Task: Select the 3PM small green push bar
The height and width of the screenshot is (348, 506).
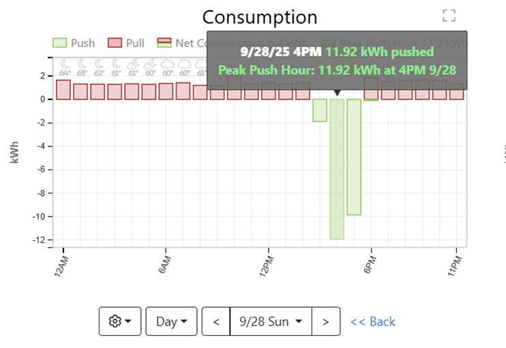Action: (320, 110)
